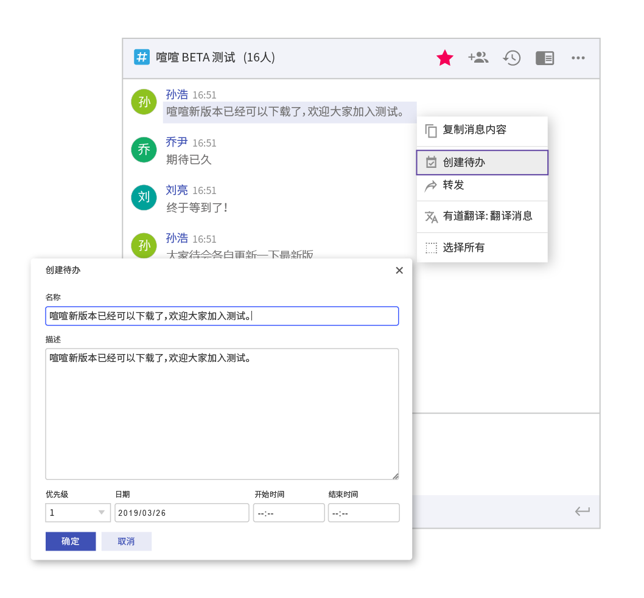Click sender name 刘亮

coord(177,190)
